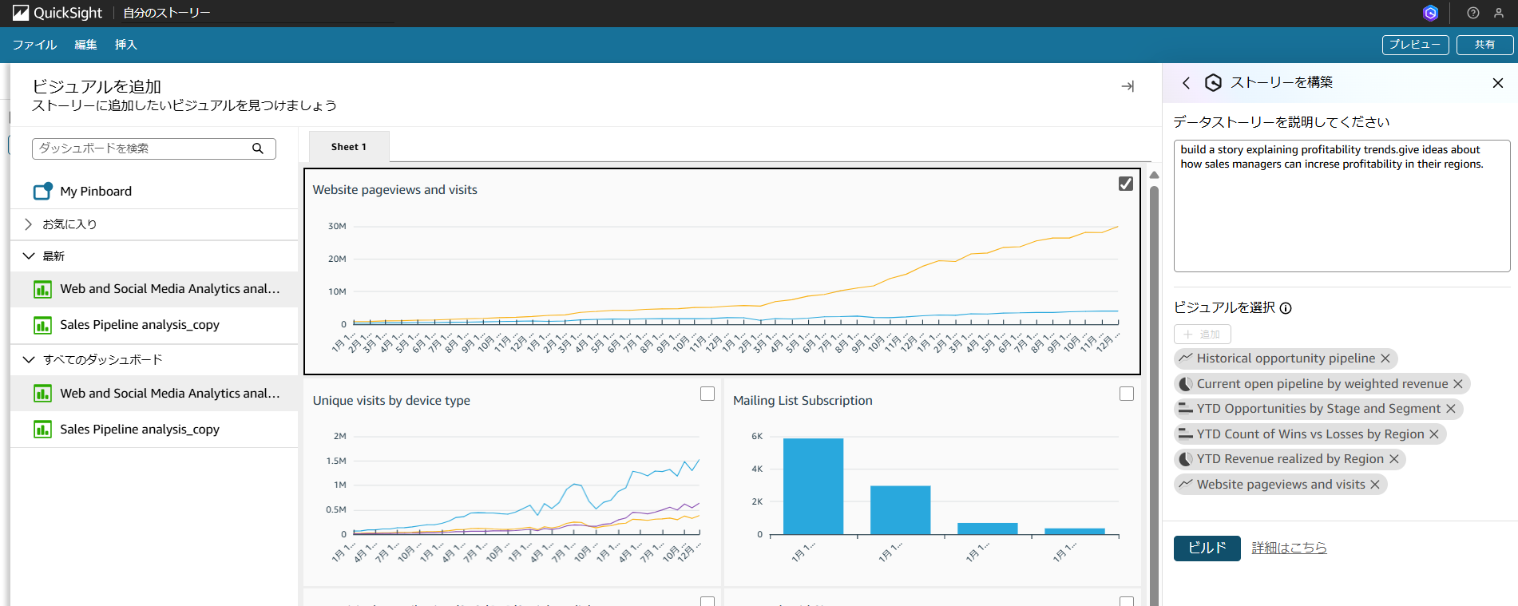Select Sales Pipeline analysis_copy under 最新

coord(154,325)
